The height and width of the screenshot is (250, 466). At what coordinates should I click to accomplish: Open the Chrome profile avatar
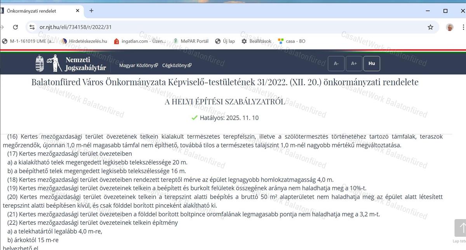(450, 27)
